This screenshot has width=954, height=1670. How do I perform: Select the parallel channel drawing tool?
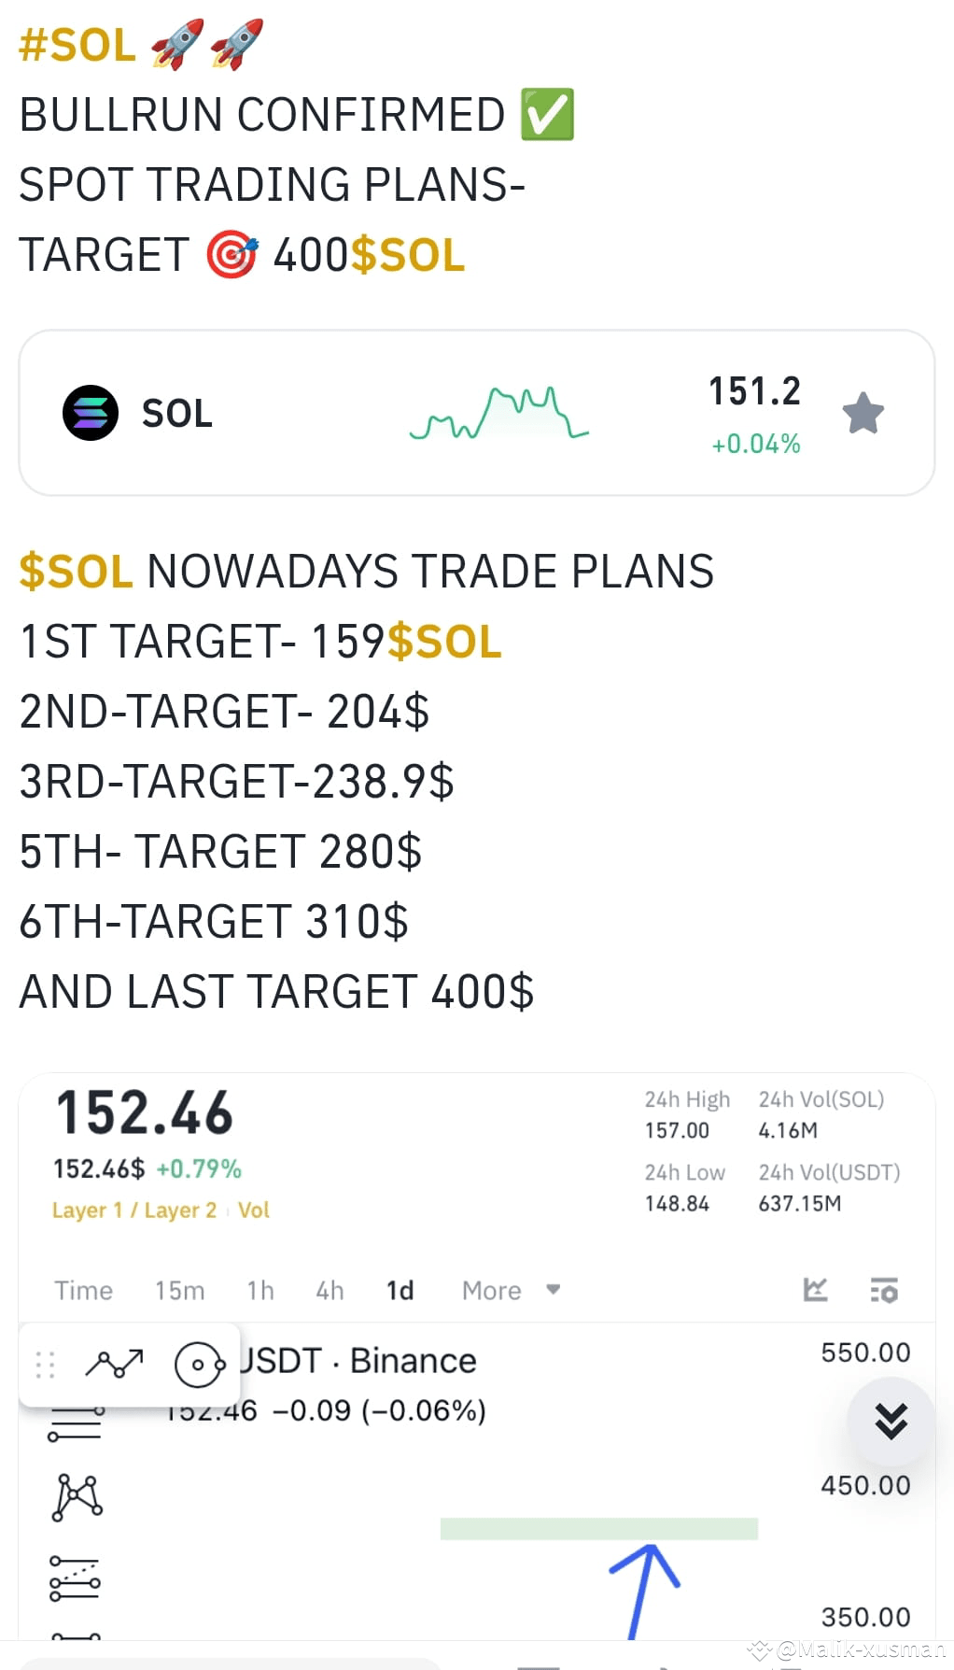coord(77,1423)
